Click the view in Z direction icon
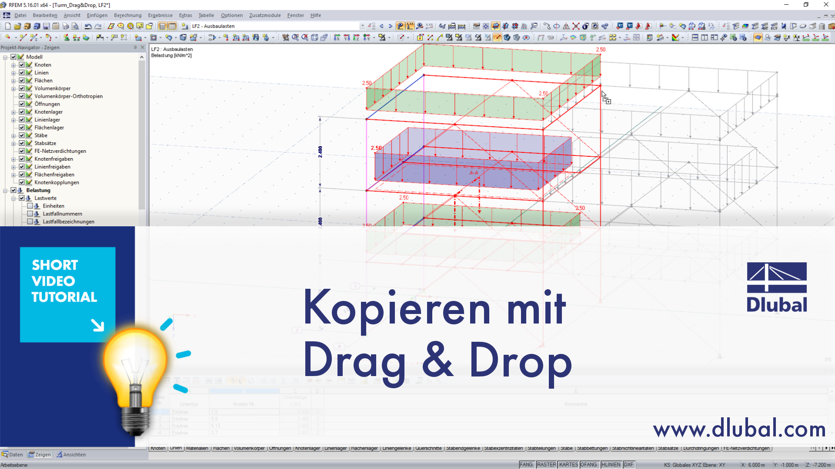Screen dimensions: 835x469 pyautogui.click(x=356, y=37)
